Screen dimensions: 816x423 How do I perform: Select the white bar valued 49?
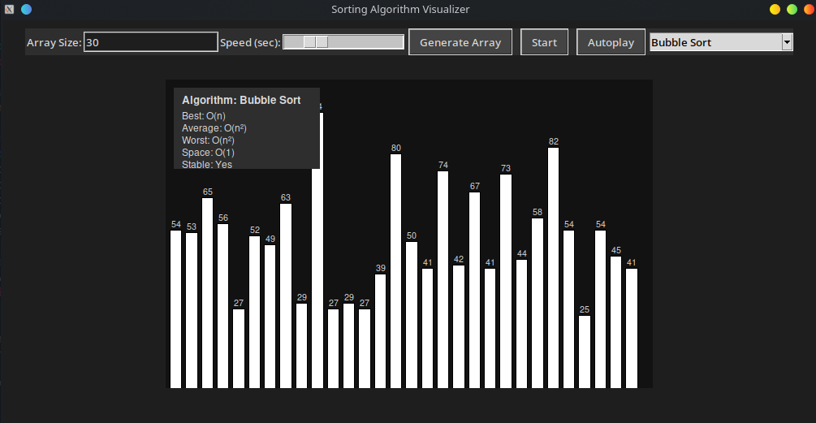(x=270, y=317)
